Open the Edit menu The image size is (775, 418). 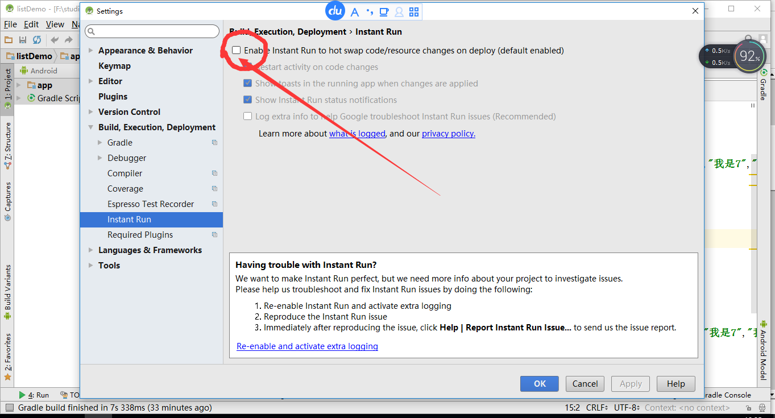tap(31, 24)
